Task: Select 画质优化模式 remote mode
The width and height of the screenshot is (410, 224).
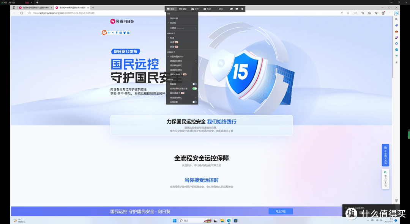Action: point(182,70)
